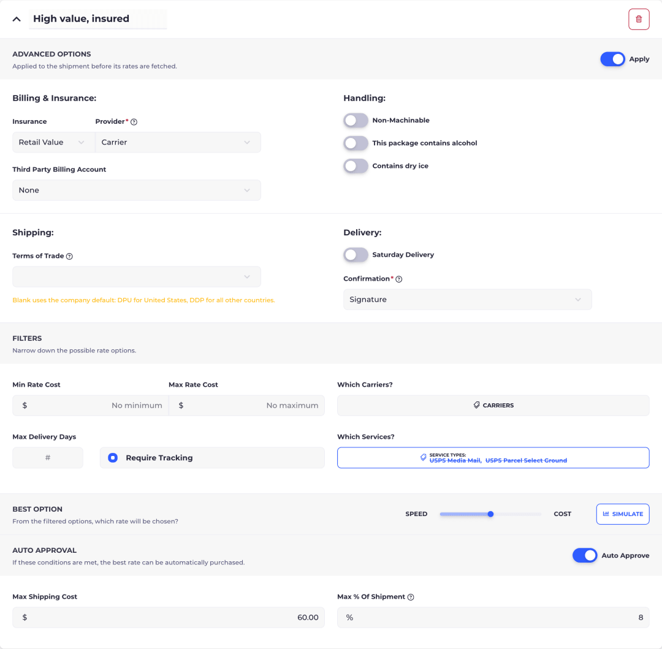662x649 pixels.
Task: Click the Max Shipping Cost field
Action: 169,617
